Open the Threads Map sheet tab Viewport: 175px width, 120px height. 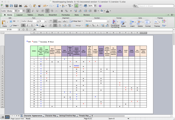click(x=83, y=116)
